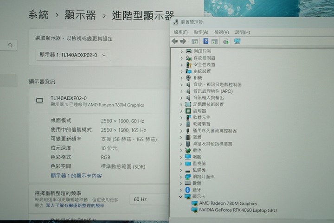The width and height of the screenshot is (334, 223).
Task: Open the 動作(A) menu
Action: (x=201, y=32)
